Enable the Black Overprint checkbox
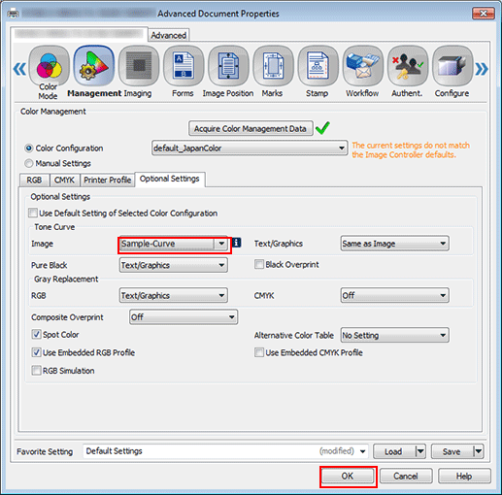Image resolution: width=502 pixels, height=495 pixels. (259, 264)
